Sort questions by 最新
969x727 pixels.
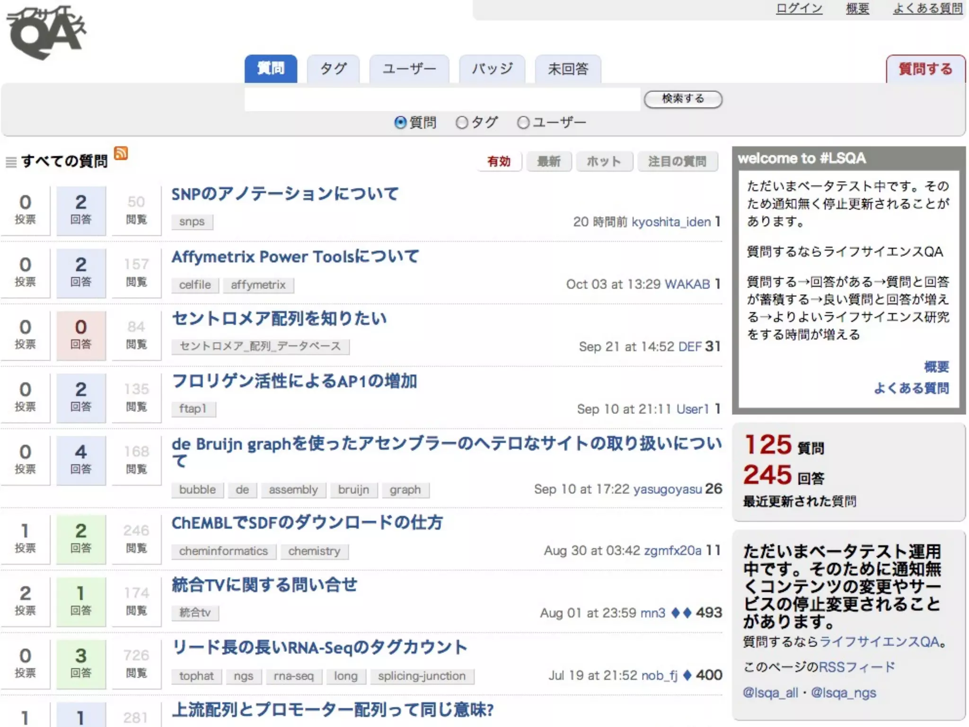pyautogui.click(x=549, y=162)
